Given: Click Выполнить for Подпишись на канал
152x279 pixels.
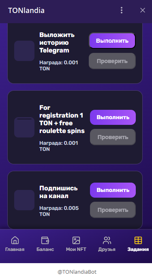Looking at the screenshot, I should click(x=113, y=190).
